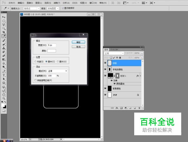Select the Crop tool
The height and width of the screenshot is (142, 188).
(x=4, y=32)
